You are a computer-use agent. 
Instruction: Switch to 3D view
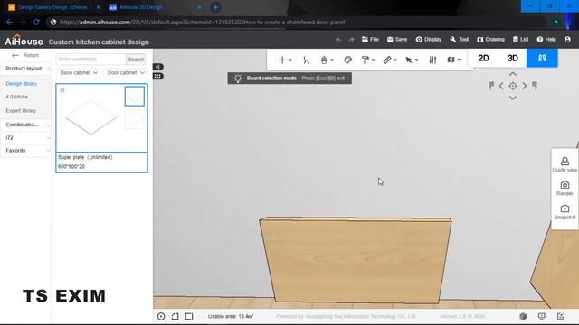513,58
